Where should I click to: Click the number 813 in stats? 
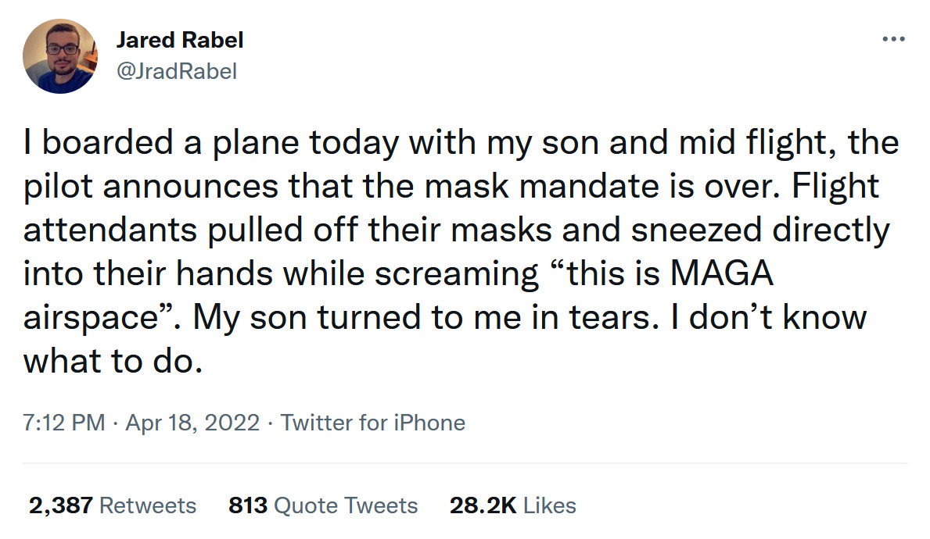(x=248, y=505)
